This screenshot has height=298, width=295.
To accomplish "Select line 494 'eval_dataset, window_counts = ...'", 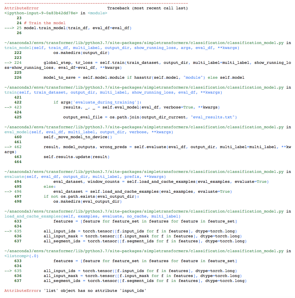I will [161, 181].
